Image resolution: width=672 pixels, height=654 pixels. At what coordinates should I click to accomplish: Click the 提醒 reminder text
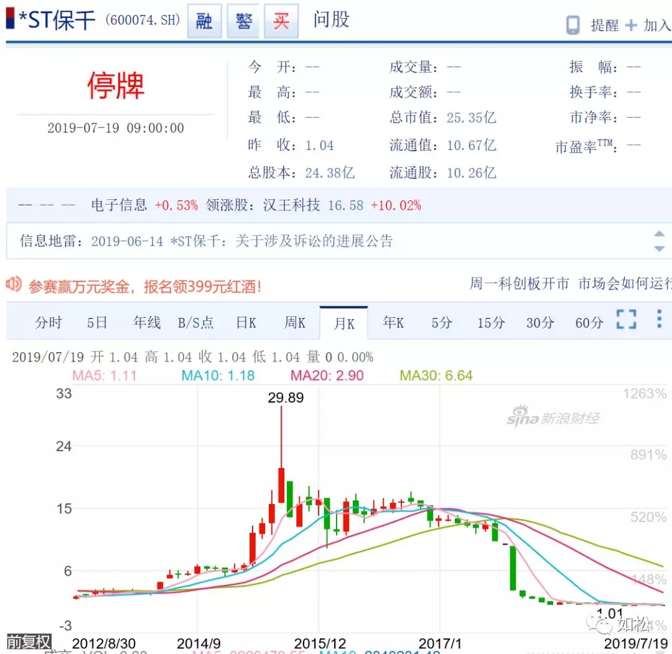[604, 26]
